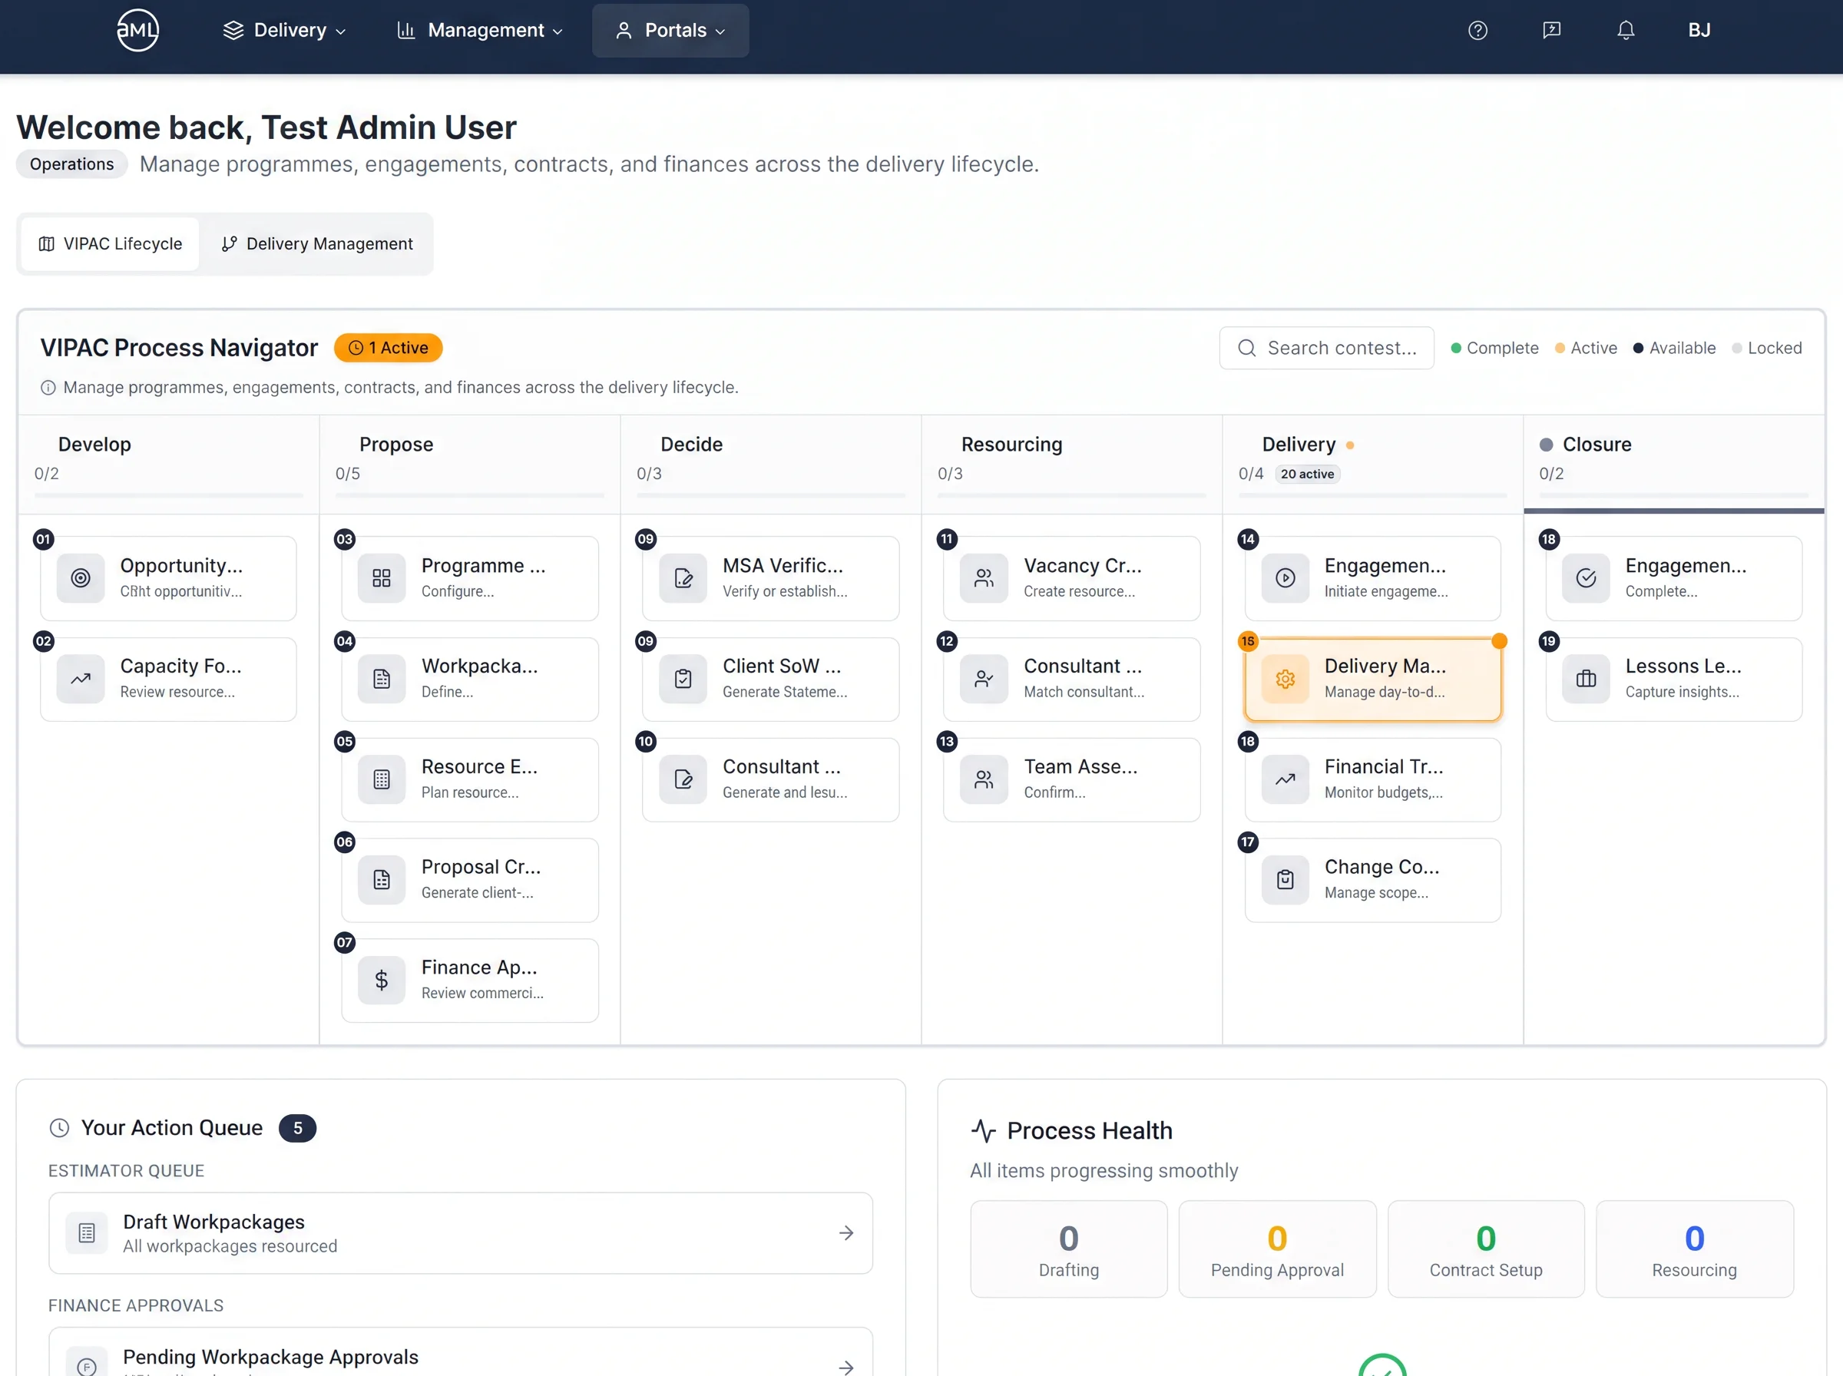Click the Operations role badge
The height and width of the screenshot is (1376, 1843).
pyautogui.click(x=71, y=164)
